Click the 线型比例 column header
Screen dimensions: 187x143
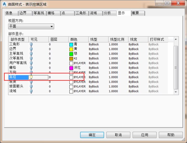coord(118,39)
